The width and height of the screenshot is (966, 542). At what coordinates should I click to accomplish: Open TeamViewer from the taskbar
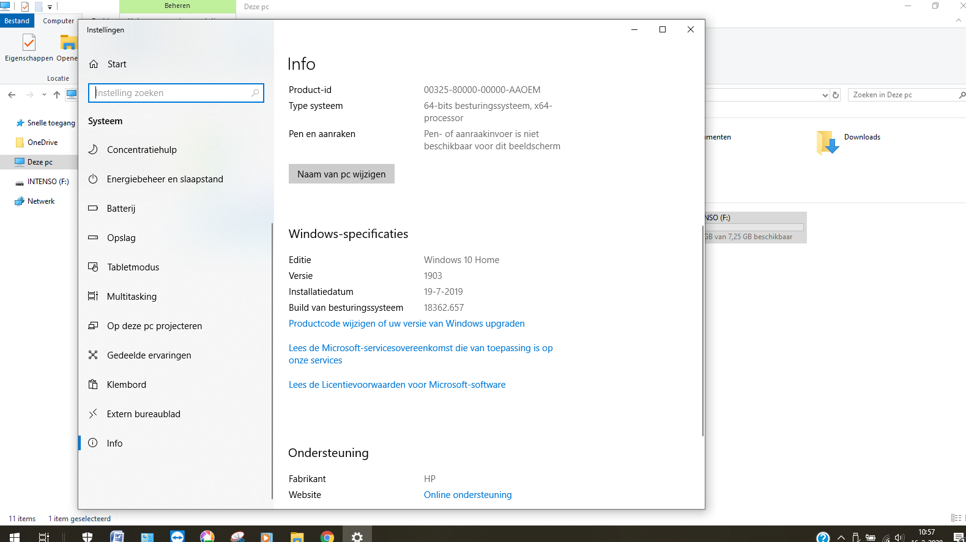[177, 536]
